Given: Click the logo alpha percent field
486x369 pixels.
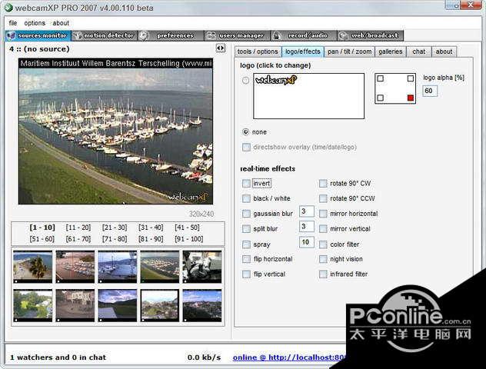Looking at the screenshot, I should (x=430, y=91).
